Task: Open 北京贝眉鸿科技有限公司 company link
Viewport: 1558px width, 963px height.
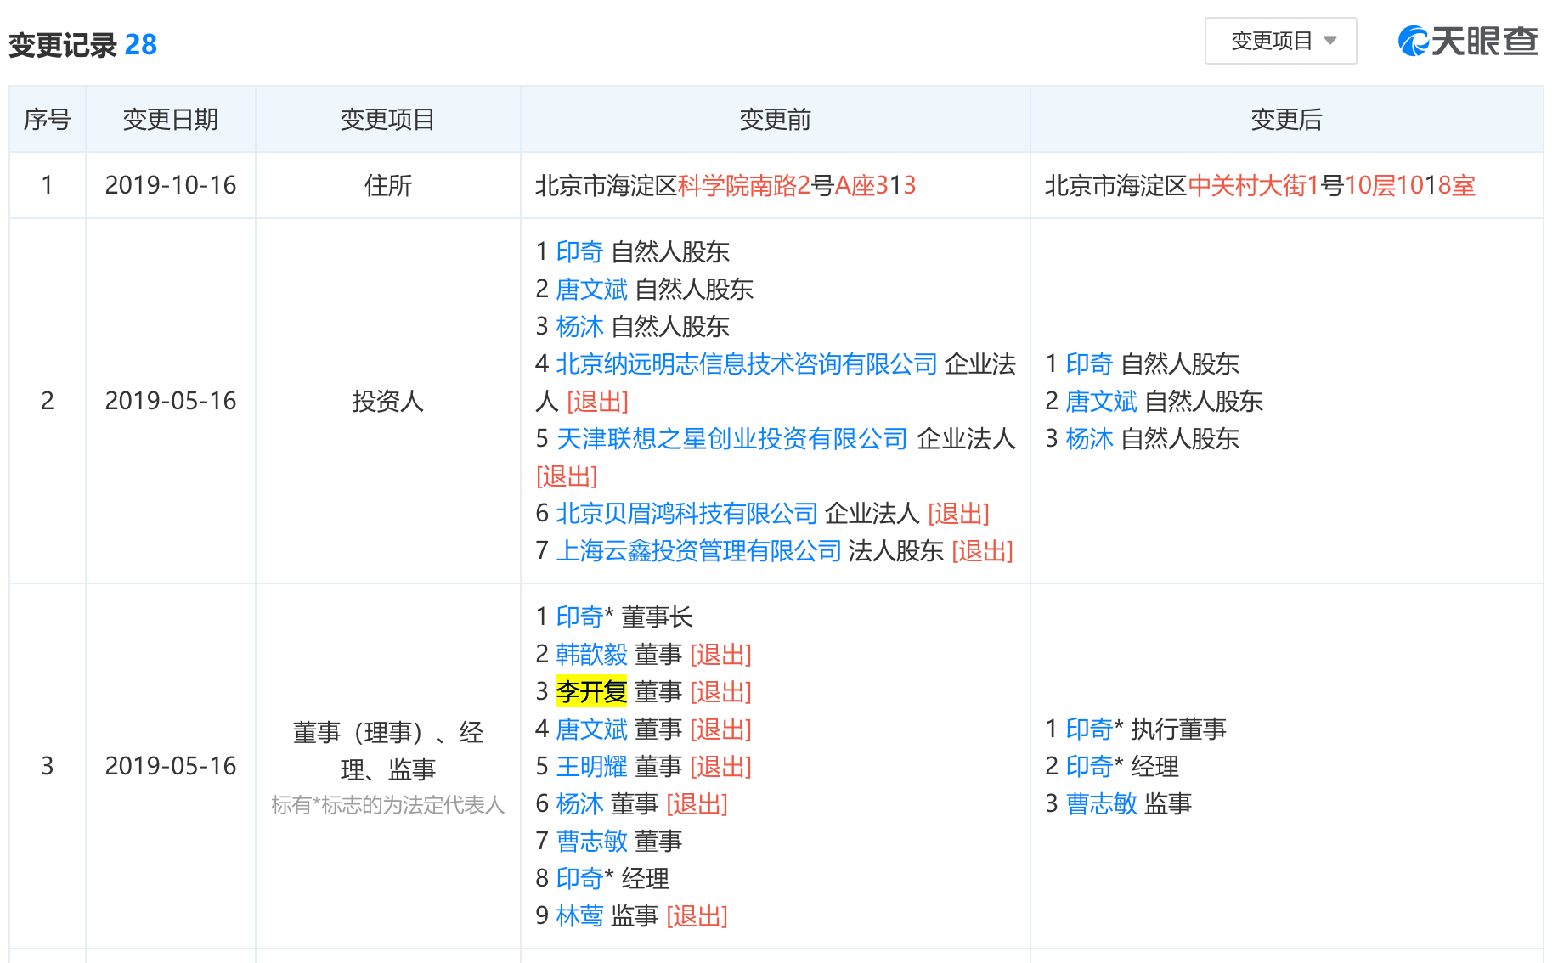Action: click(x=686, y=513)
